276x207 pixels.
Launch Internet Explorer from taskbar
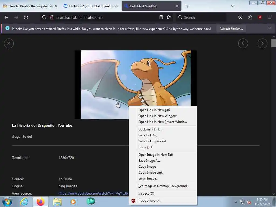point(24,202)
